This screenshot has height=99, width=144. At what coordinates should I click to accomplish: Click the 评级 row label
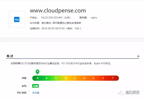[24, 78]
